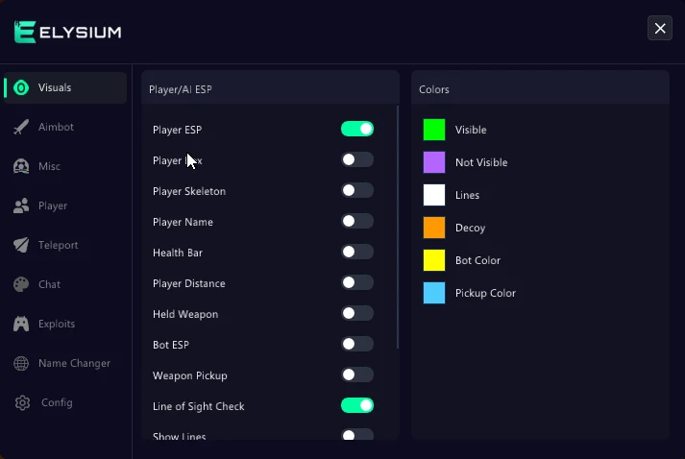Enable the Player Box toggle
This screenshot has width=685, height=459.
coord(357,159)
